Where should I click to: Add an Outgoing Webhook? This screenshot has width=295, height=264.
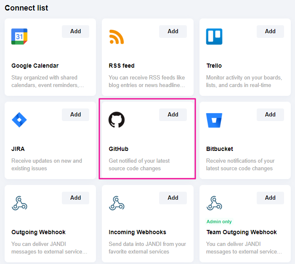[76, 198]
